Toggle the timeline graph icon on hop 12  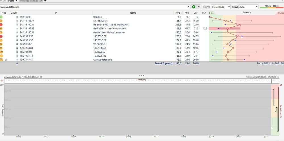pyautogui.click(x=6, y=60)
